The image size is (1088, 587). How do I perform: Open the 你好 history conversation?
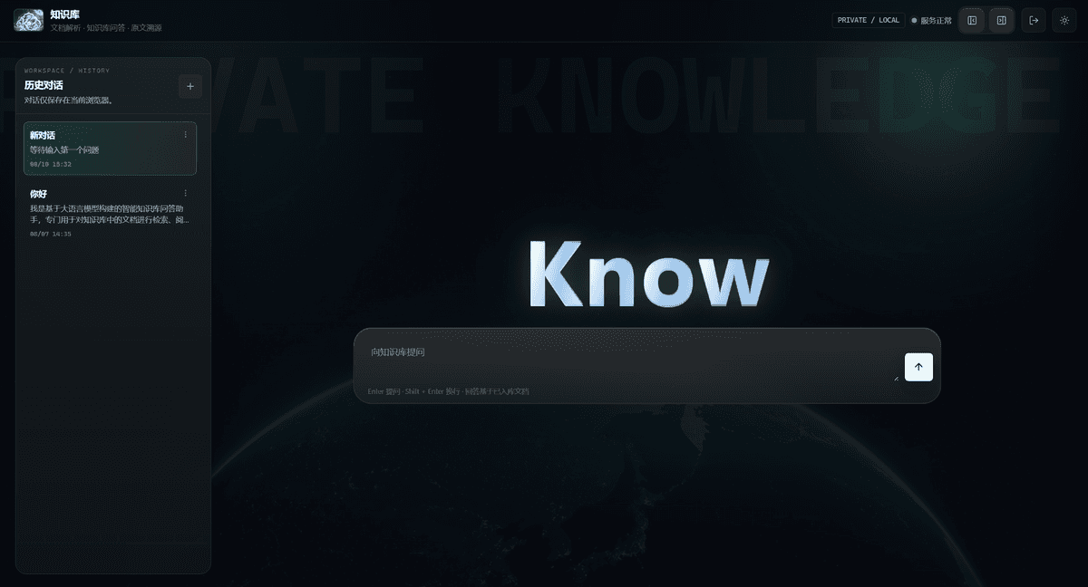click(x=110, y=213)
